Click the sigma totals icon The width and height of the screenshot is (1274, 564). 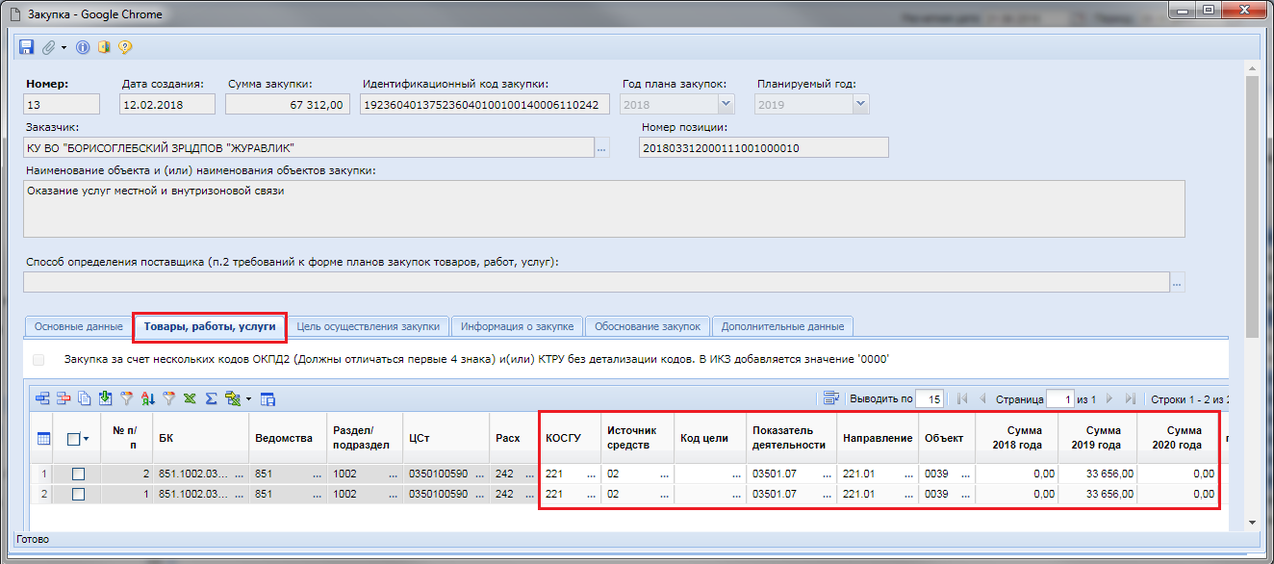211,398
